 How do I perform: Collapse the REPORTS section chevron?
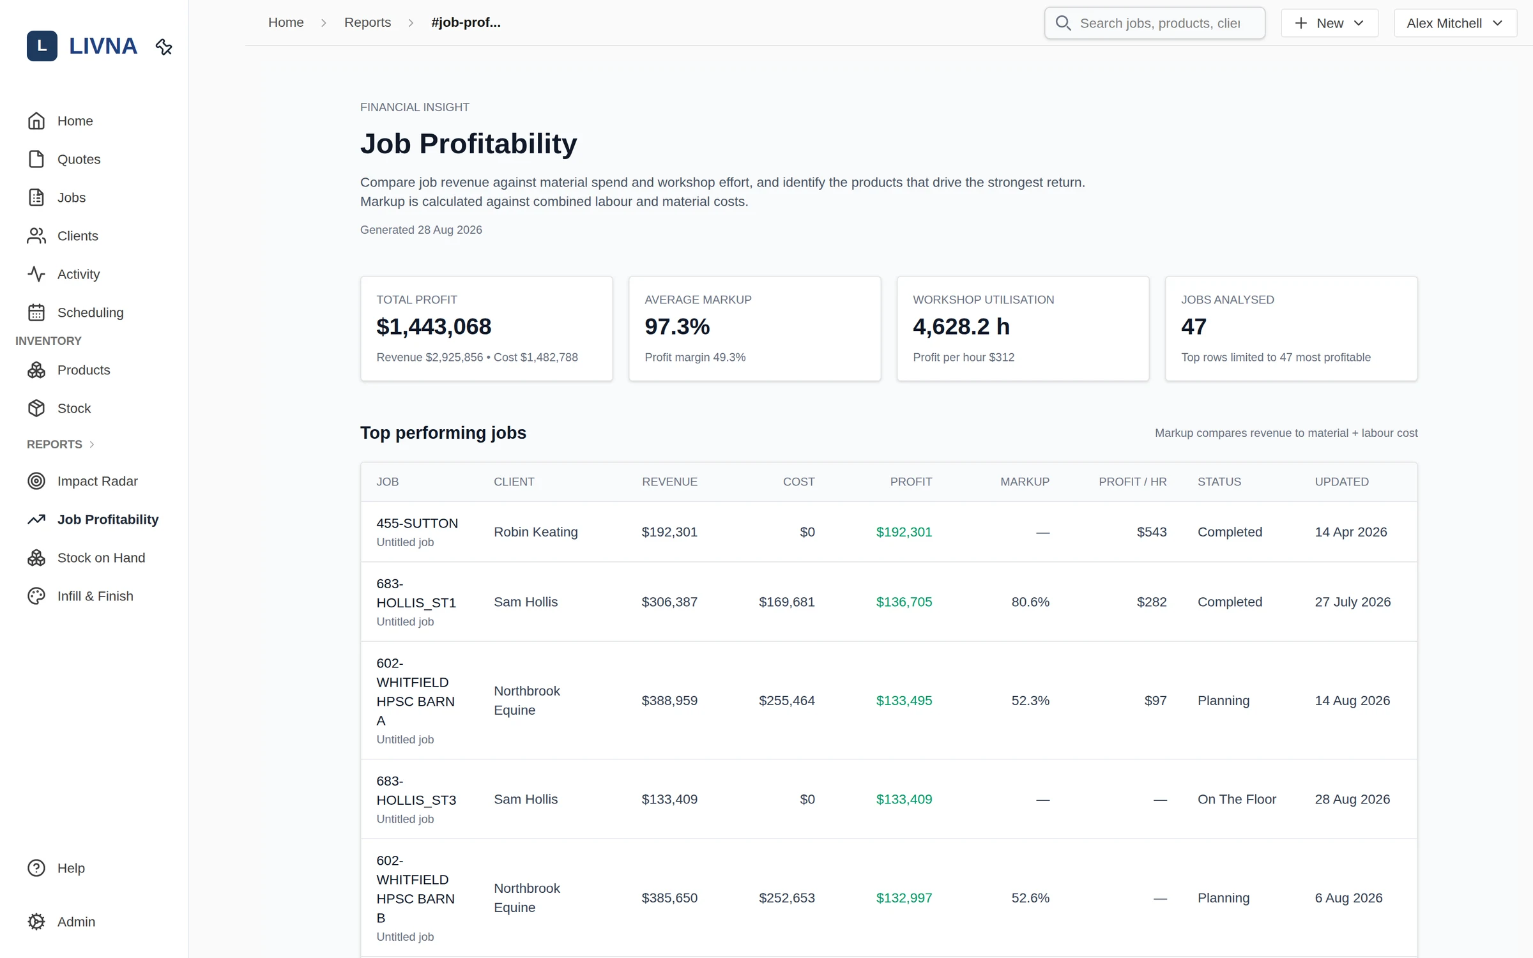pos(92,445)
